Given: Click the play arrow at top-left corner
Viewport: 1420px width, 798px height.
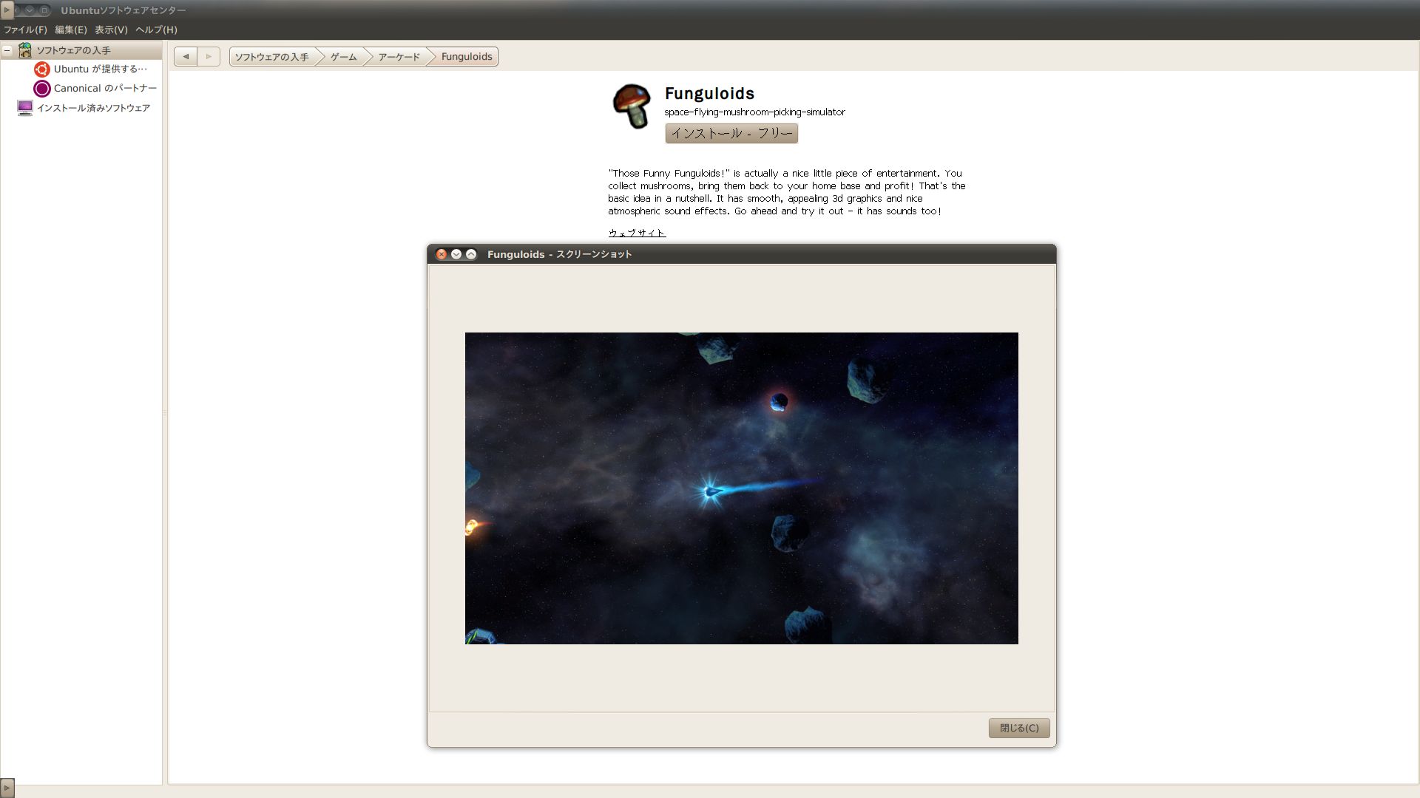Looking at the screenshot, I should (x=7, y=10).
